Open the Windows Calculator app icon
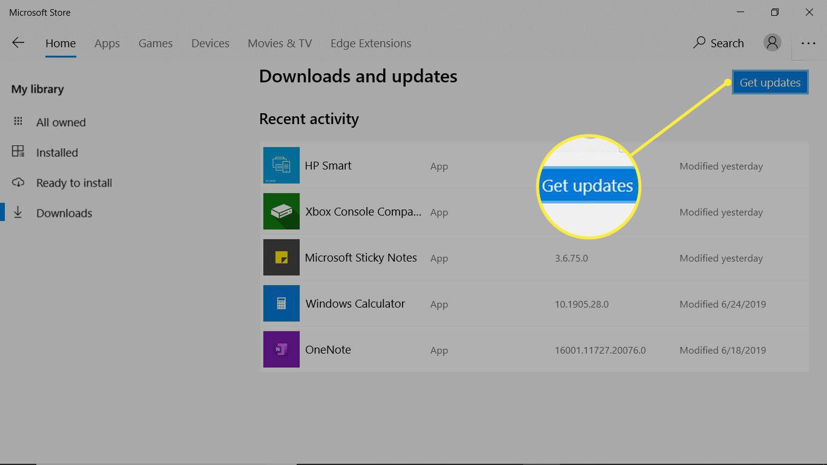Screen dimensions: 827x465 (282, 303)
